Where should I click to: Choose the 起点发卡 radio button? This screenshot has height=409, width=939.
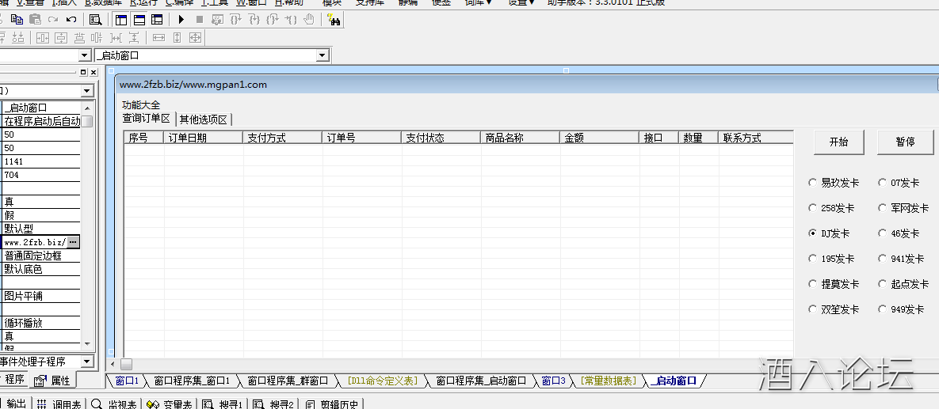[882, 284]
